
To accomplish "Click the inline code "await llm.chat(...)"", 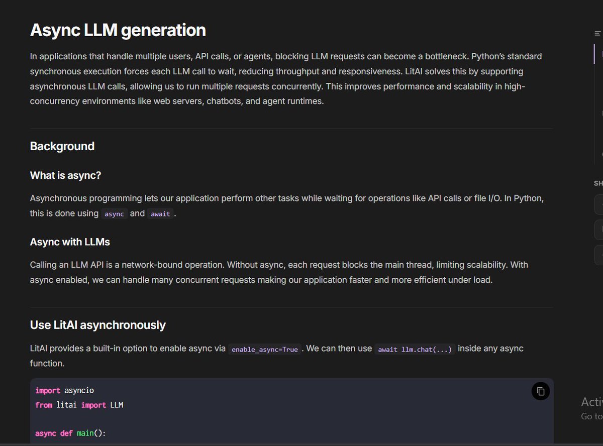I will [x=415, y=349].
